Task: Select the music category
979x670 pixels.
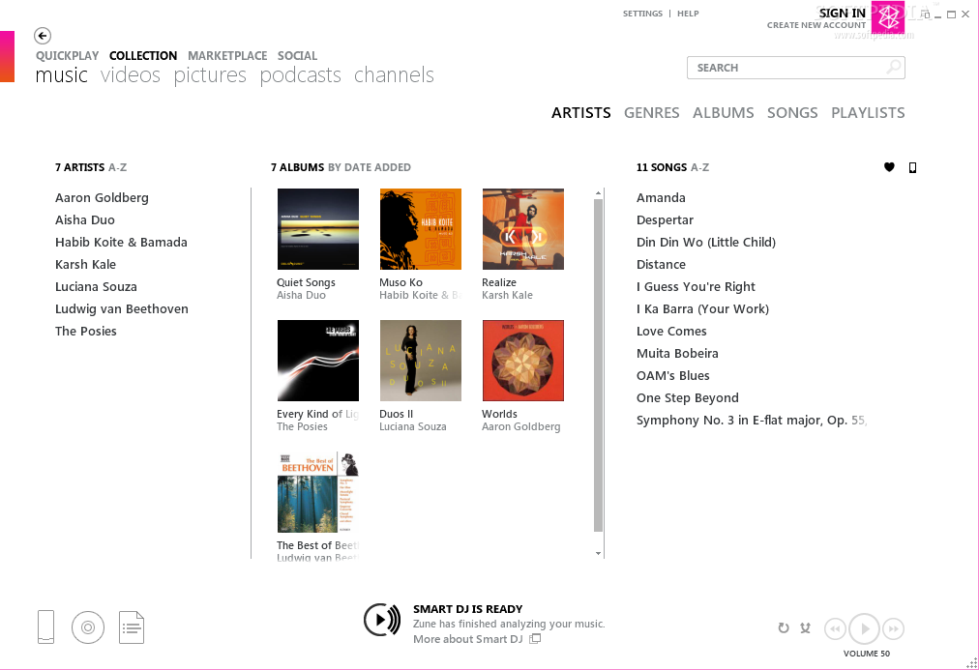Action: pos(61,74)
